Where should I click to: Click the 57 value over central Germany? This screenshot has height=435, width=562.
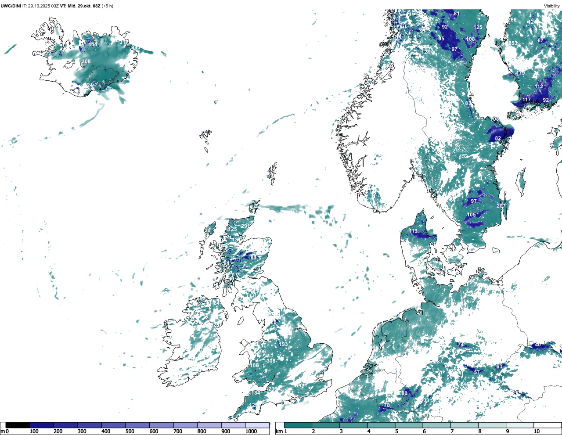tap(477, 372)
